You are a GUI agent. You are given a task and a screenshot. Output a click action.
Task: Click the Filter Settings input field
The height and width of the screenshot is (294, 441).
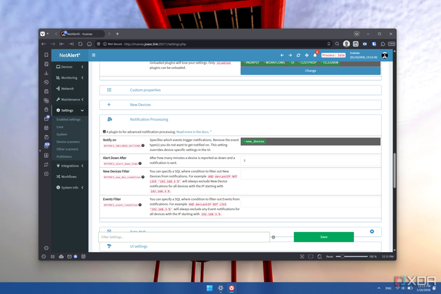(x=184, y=237)
